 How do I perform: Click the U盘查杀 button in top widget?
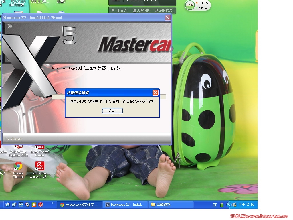pyautogui.click(x=120, y=11)
